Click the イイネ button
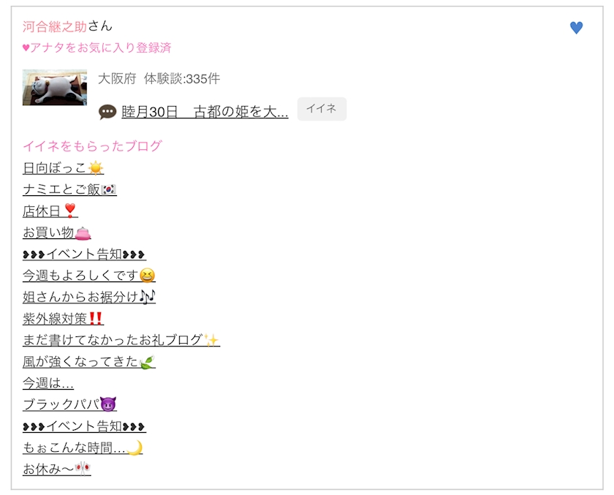 pos(322,109)
